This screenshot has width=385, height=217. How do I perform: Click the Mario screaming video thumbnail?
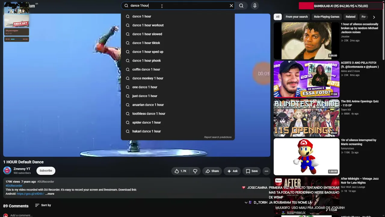coord(306,156)
